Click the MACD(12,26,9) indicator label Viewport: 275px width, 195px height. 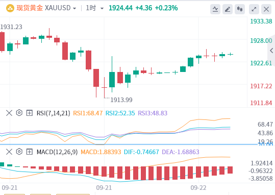click(x=57, y=152)
